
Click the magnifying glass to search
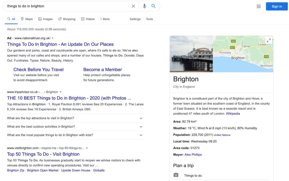tap(153, 6)
